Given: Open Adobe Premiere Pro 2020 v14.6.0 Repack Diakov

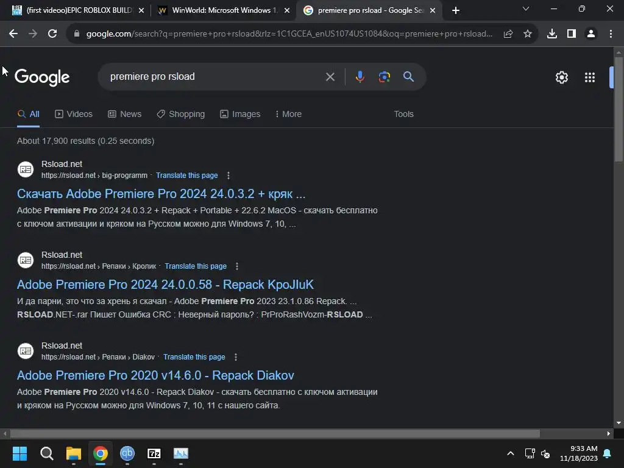Looking at the screenshot, I should click(x=155, y=375).
